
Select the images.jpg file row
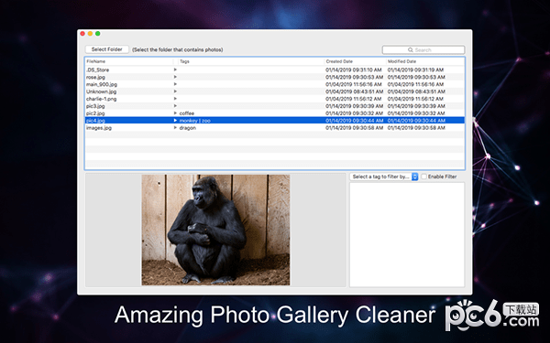(275, 128)
